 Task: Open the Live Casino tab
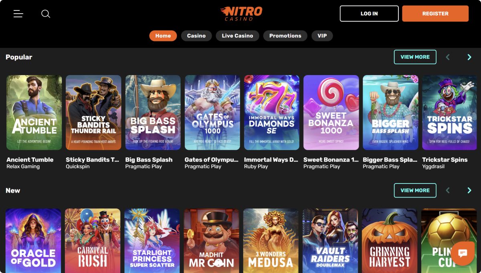point(237,36)
